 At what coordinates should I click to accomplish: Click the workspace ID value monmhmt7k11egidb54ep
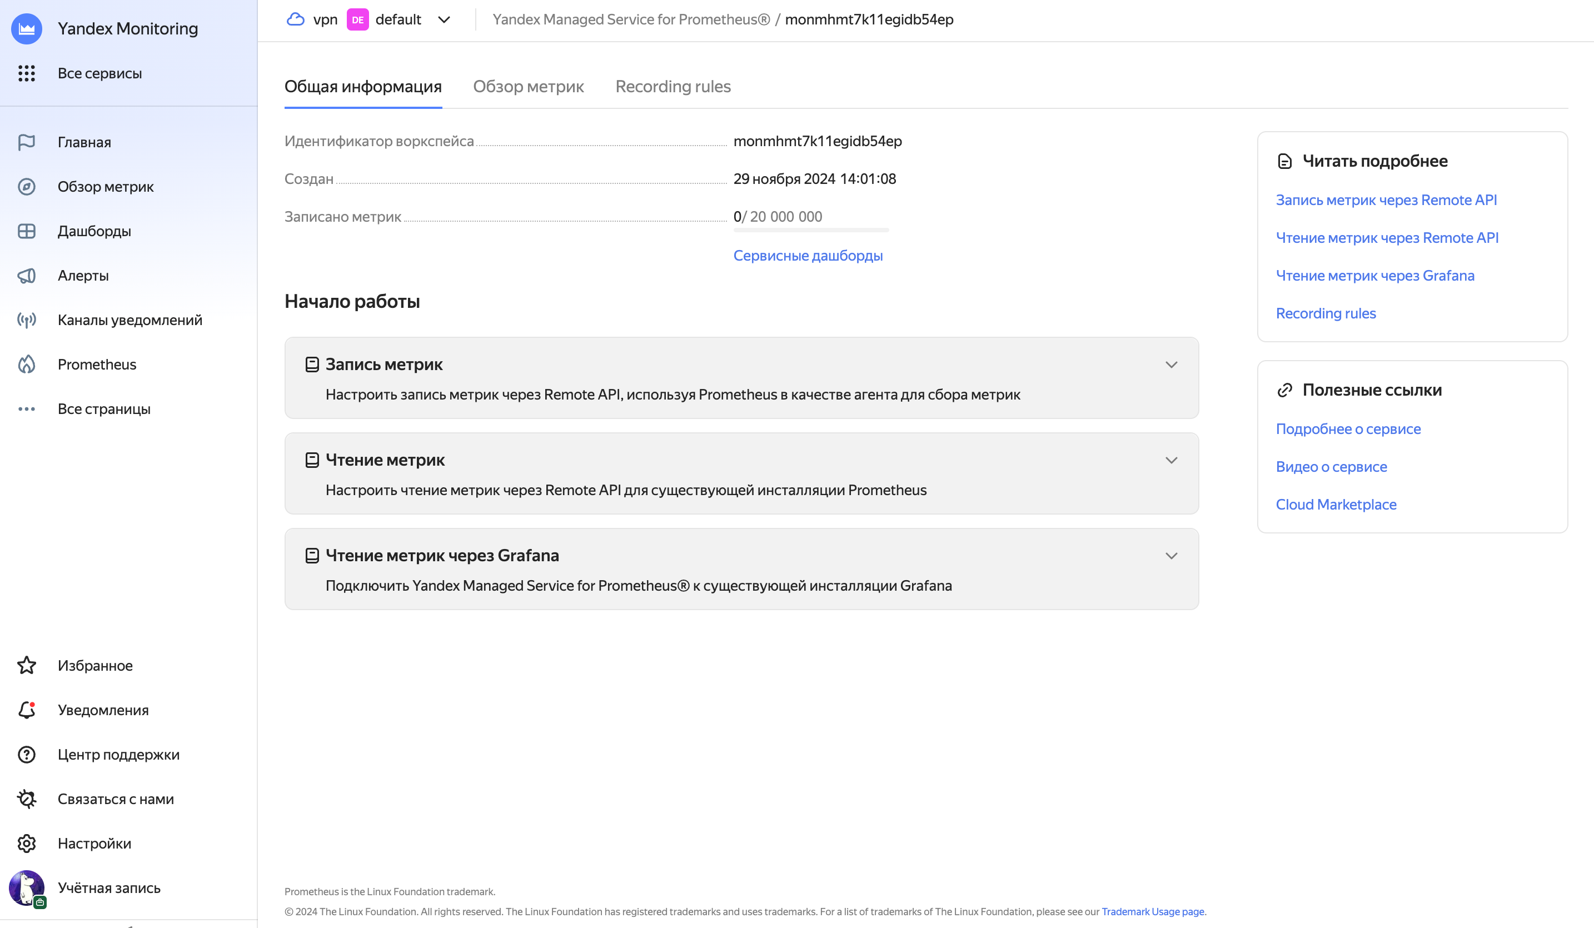(818, 141)
